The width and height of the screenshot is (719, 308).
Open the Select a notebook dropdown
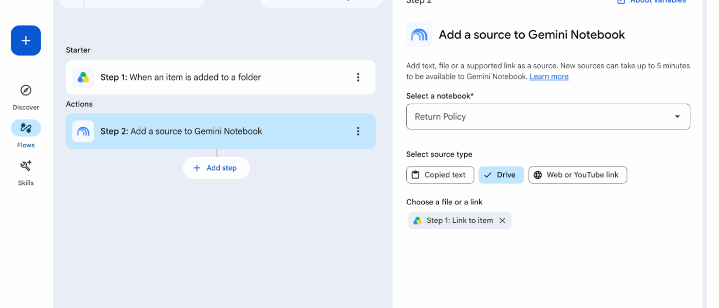[548, 117]
